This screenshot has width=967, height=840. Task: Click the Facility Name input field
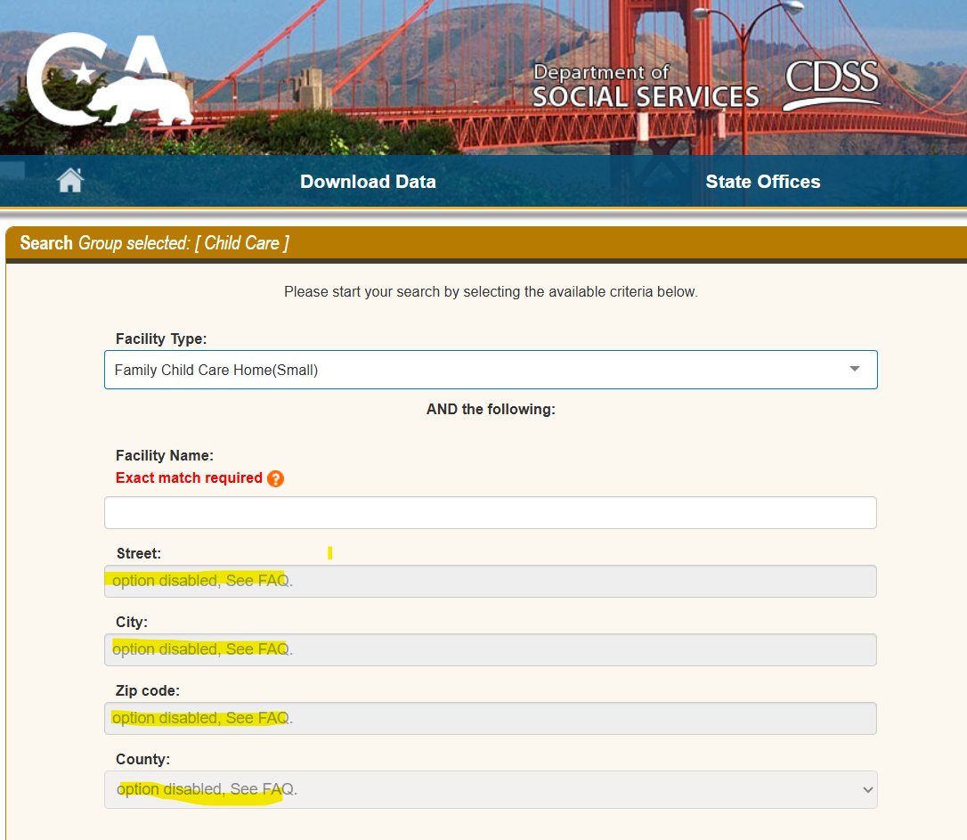coord(491,512)
